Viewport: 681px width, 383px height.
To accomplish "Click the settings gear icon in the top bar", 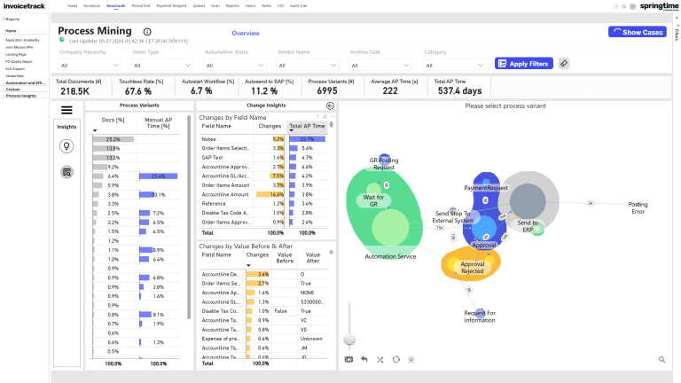I will [624, 6].
